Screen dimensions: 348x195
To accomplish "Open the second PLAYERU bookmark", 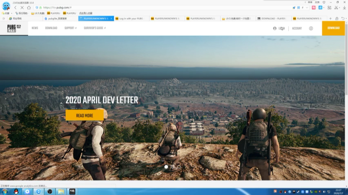I will point(69,13).
